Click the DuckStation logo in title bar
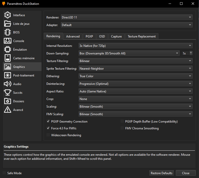 [4, 4]
